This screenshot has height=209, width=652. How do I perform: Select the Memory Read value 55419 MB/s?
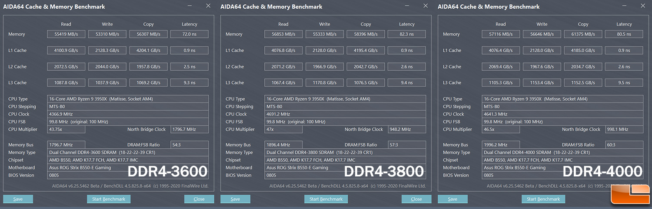click(x=66, y=34)
